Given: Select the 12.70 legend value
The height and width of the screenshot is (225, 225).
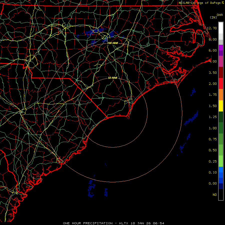Looking at the screenshot, I should (x=212, y=28).
